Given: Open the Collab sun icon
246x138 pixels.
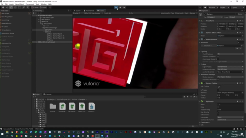Looking at the screenshot, I should [x=200, y=7].
